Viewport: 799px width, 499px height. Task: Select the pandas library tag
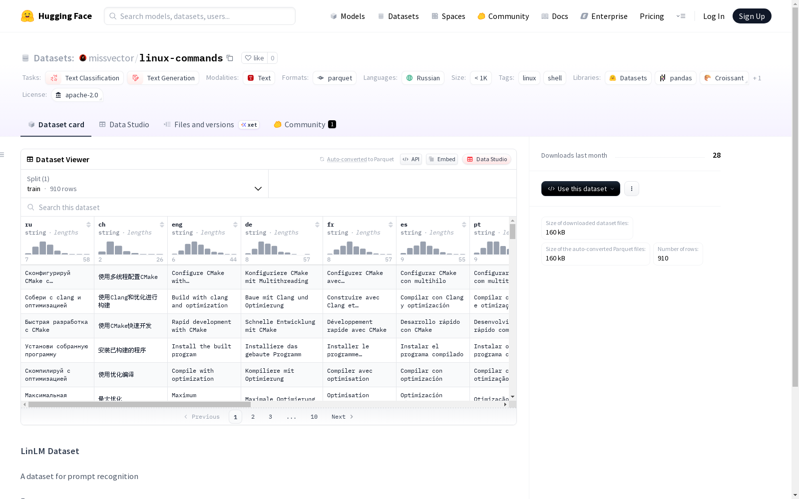tap(676, 78)
